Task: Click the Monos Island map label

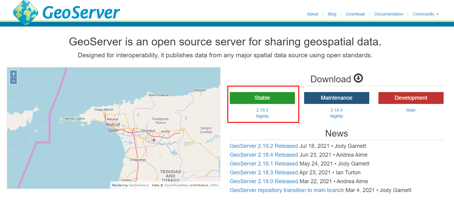Action: [75, 119]
